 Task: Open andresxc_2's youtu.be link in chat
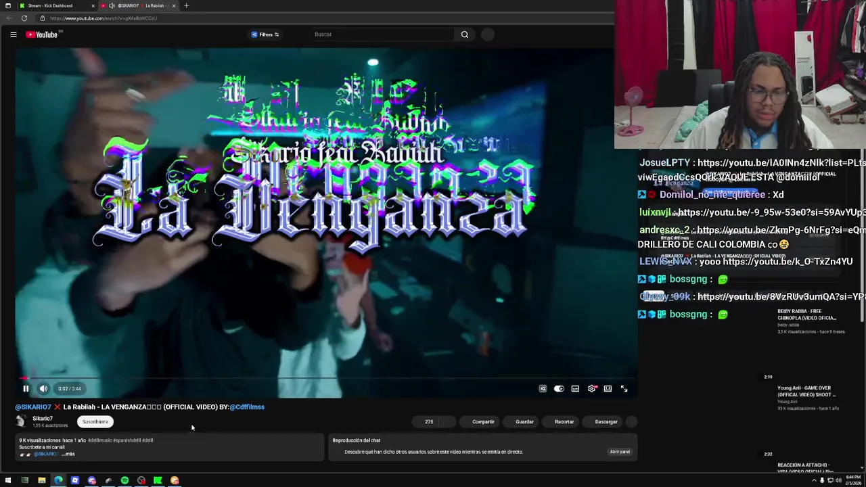tap(781, 230)
